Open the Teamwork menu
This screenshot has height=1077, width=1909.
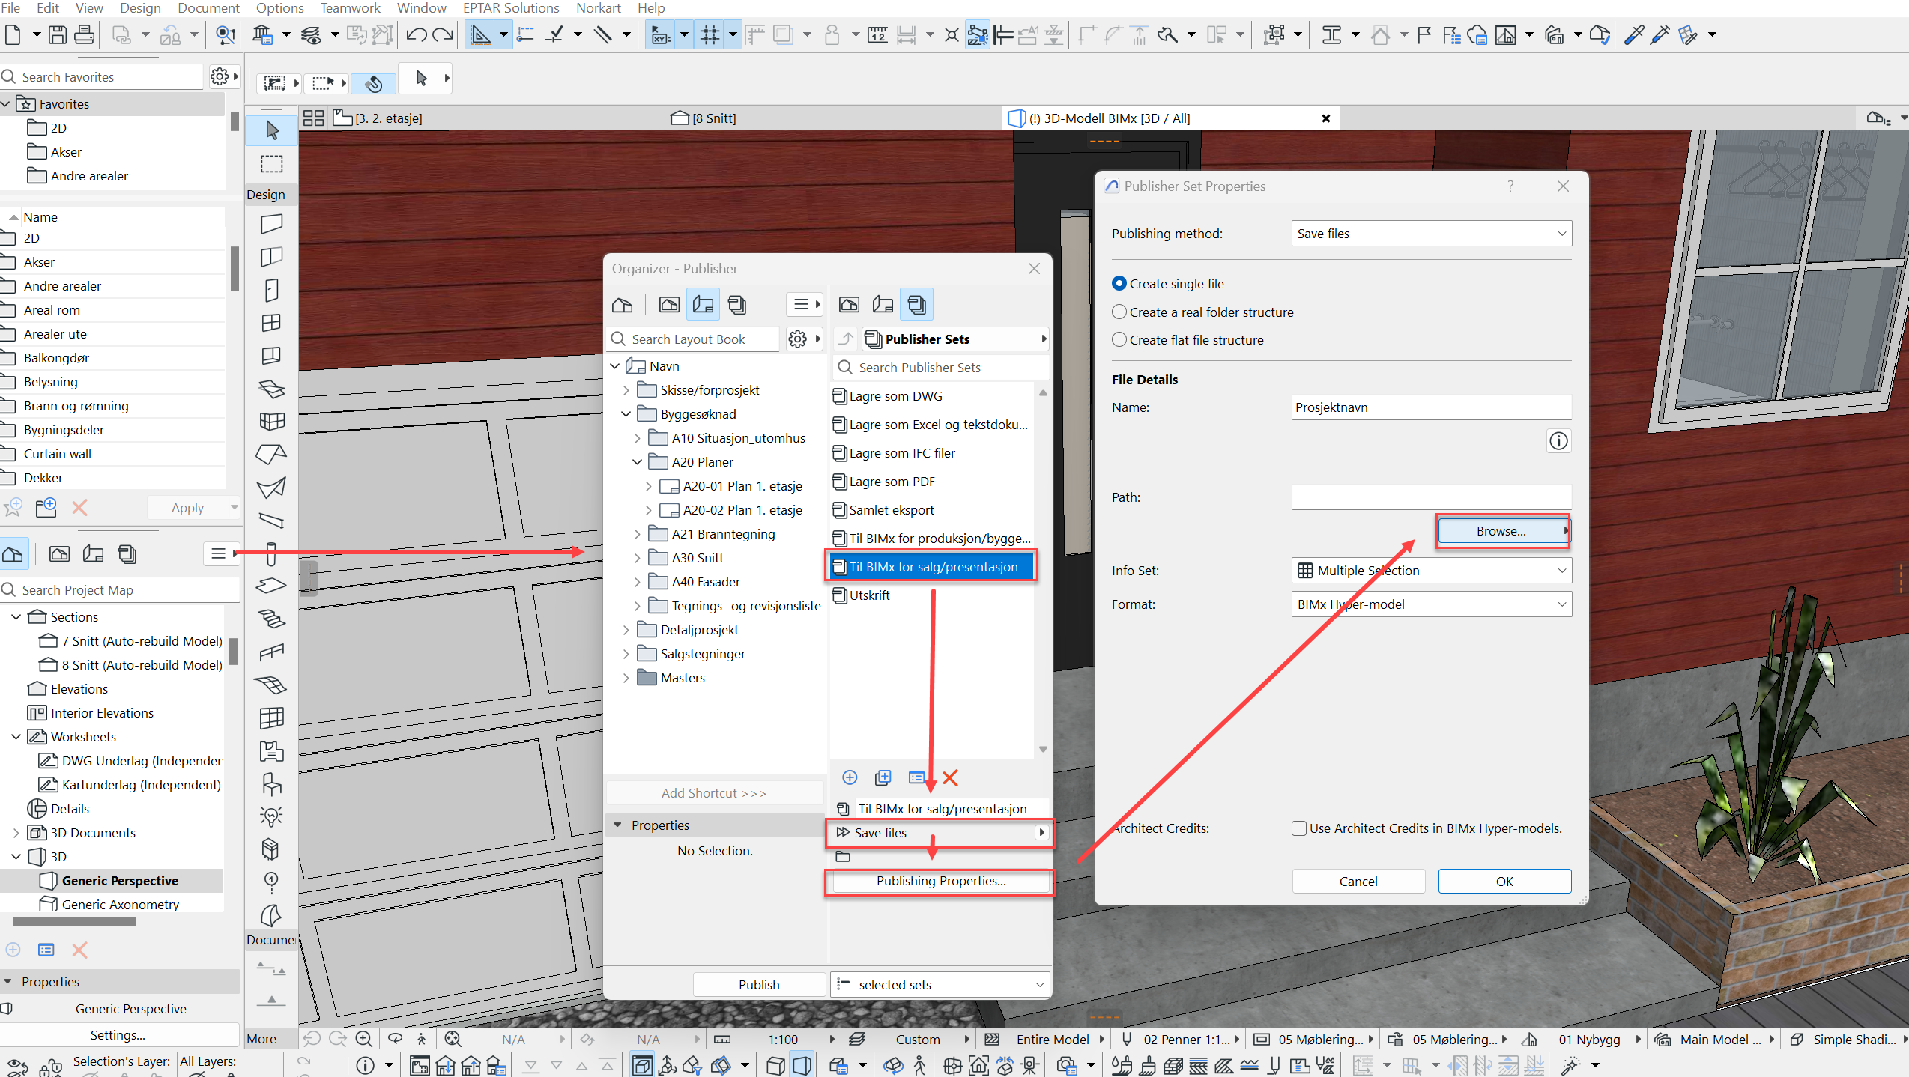tap(350, 8)
